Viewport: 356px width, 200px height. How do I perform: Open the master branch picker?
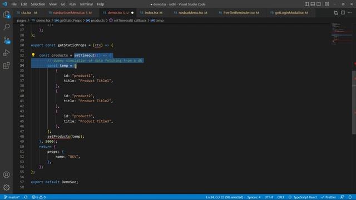(x=12, y=197)
